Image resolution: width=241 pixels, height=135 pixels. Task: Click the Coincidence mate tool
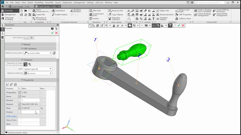(x=58, y=11)
